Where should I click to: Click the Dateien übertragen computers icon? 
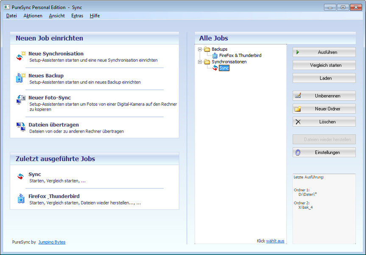tap(21, 127)
